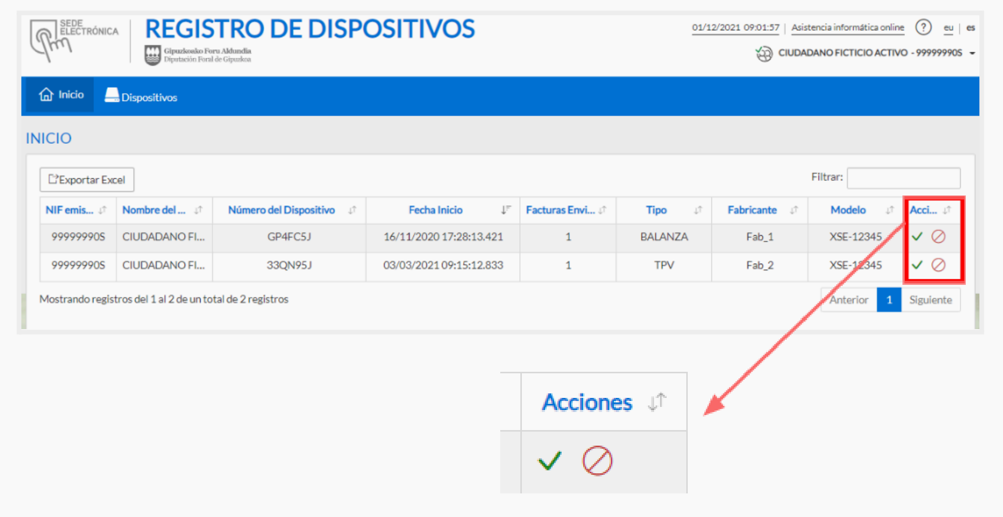Click the user name CIUDADANO FICTICIO ACTIVO
The image size is (1003, 517).
843,53
